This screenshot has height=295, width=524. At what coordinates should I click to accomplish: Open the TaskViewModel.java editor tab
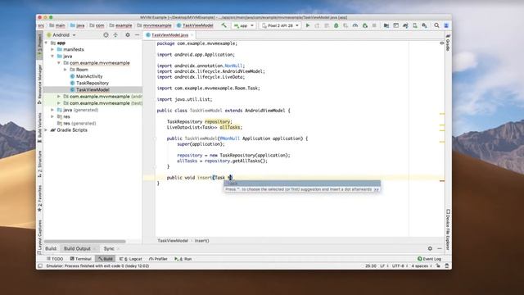point(169,34)
